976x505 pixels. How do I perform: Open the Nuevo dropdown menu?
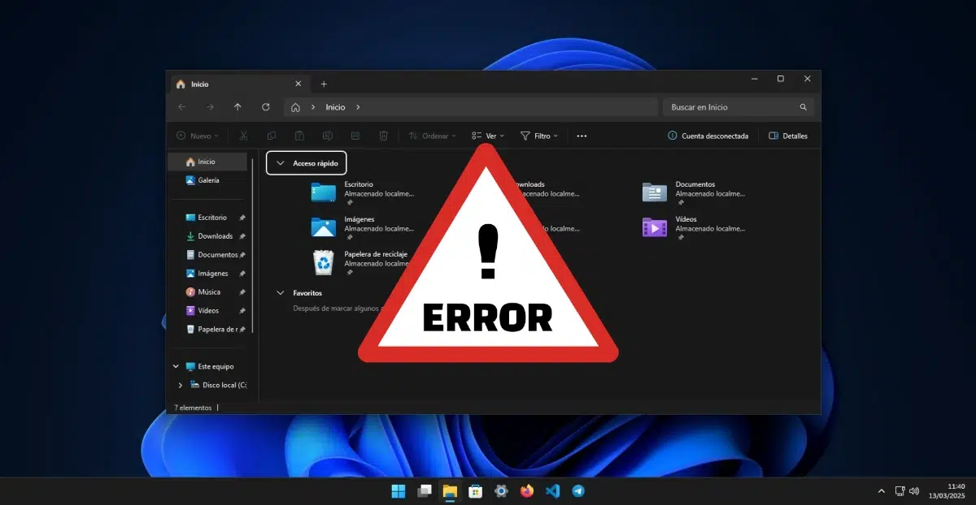pyautogui.click(x=197, y=136)
